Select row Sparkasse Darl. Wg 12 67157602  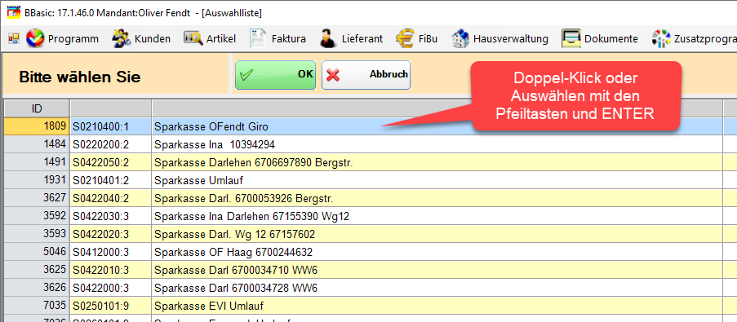coord(437,234)
